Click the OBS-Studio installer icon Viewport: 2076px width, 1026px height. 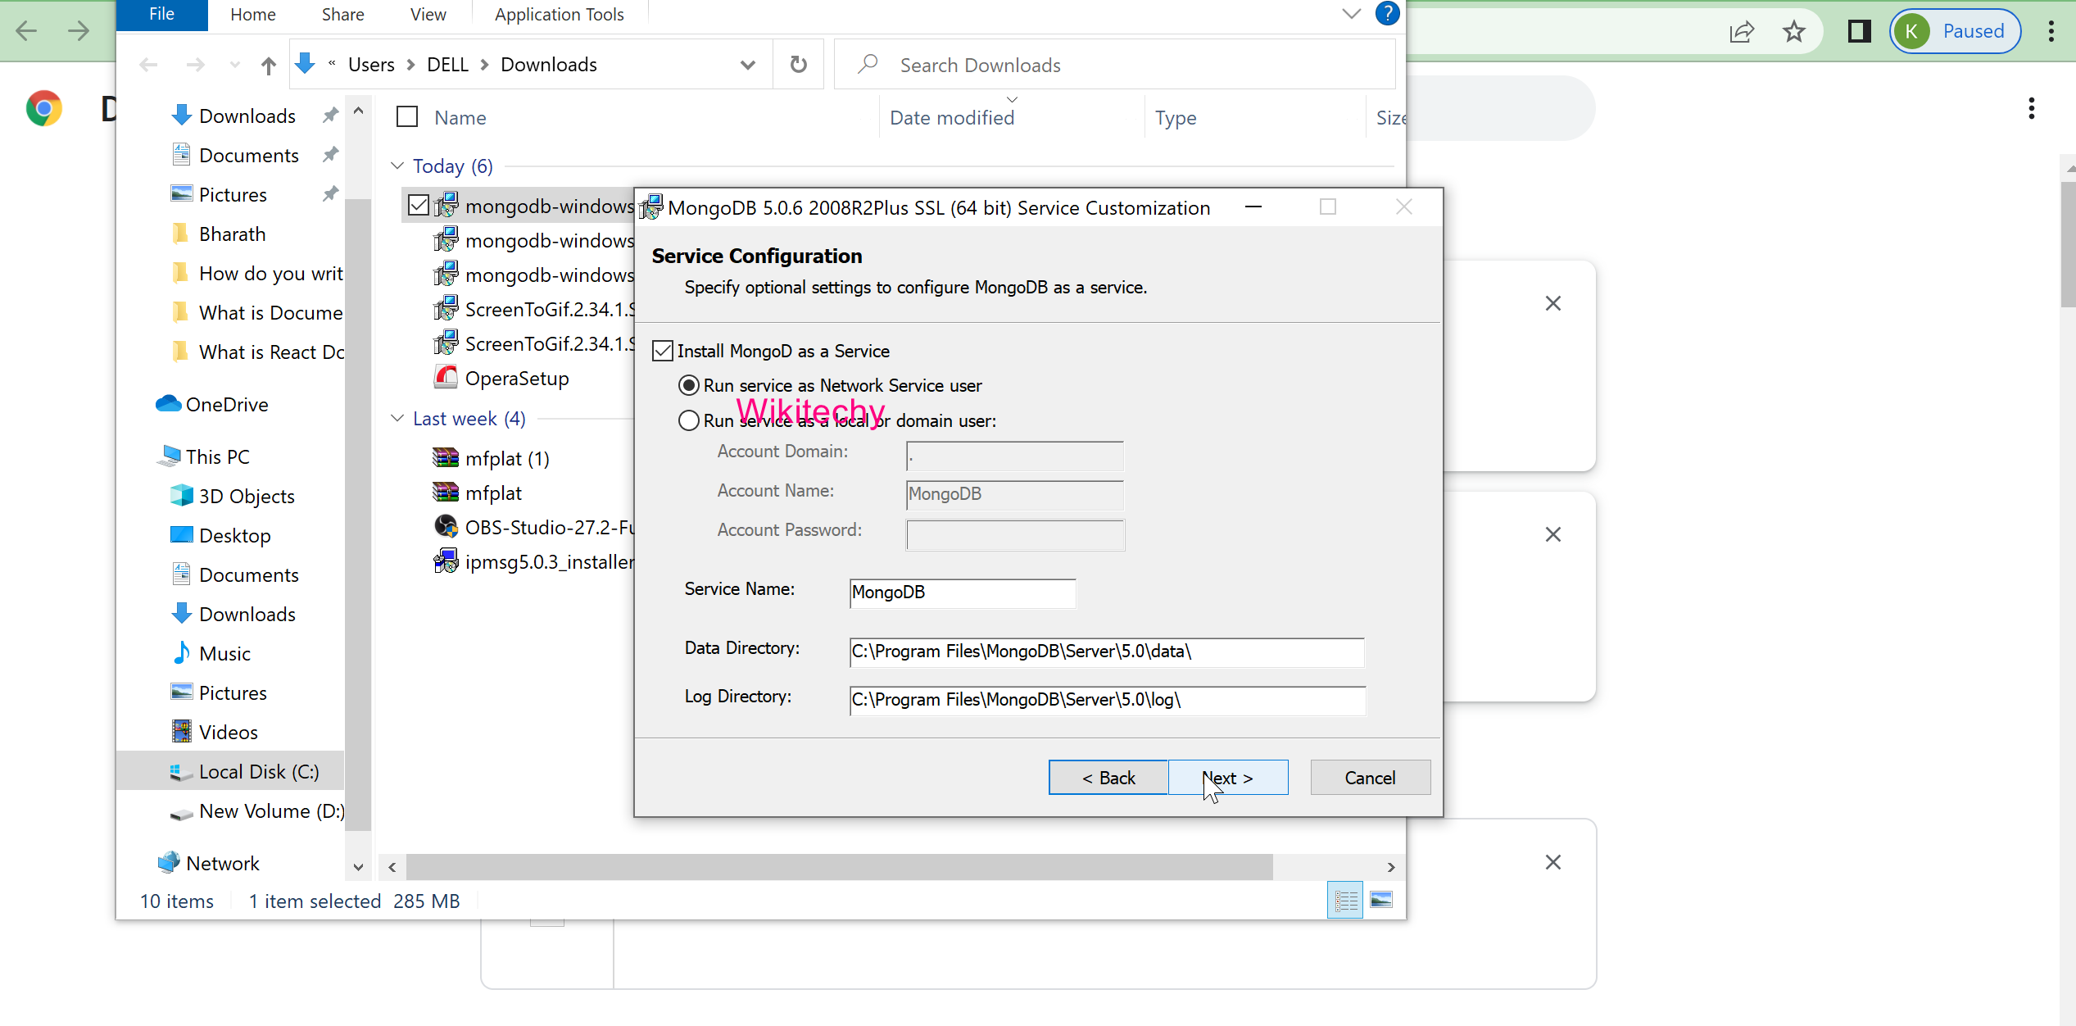pyautogui.click(x=446, y=527)
